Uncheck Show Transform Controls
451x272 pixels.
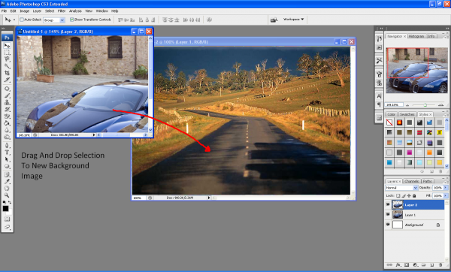[71, 20]
